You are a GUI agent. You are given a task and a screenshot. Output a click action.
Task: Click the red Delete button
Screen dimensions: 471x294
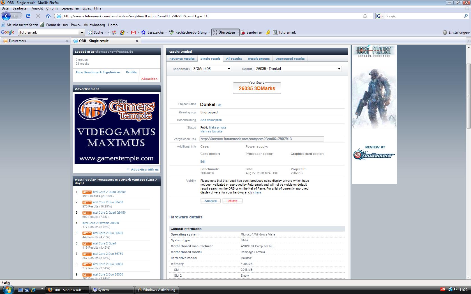point(232,201)
